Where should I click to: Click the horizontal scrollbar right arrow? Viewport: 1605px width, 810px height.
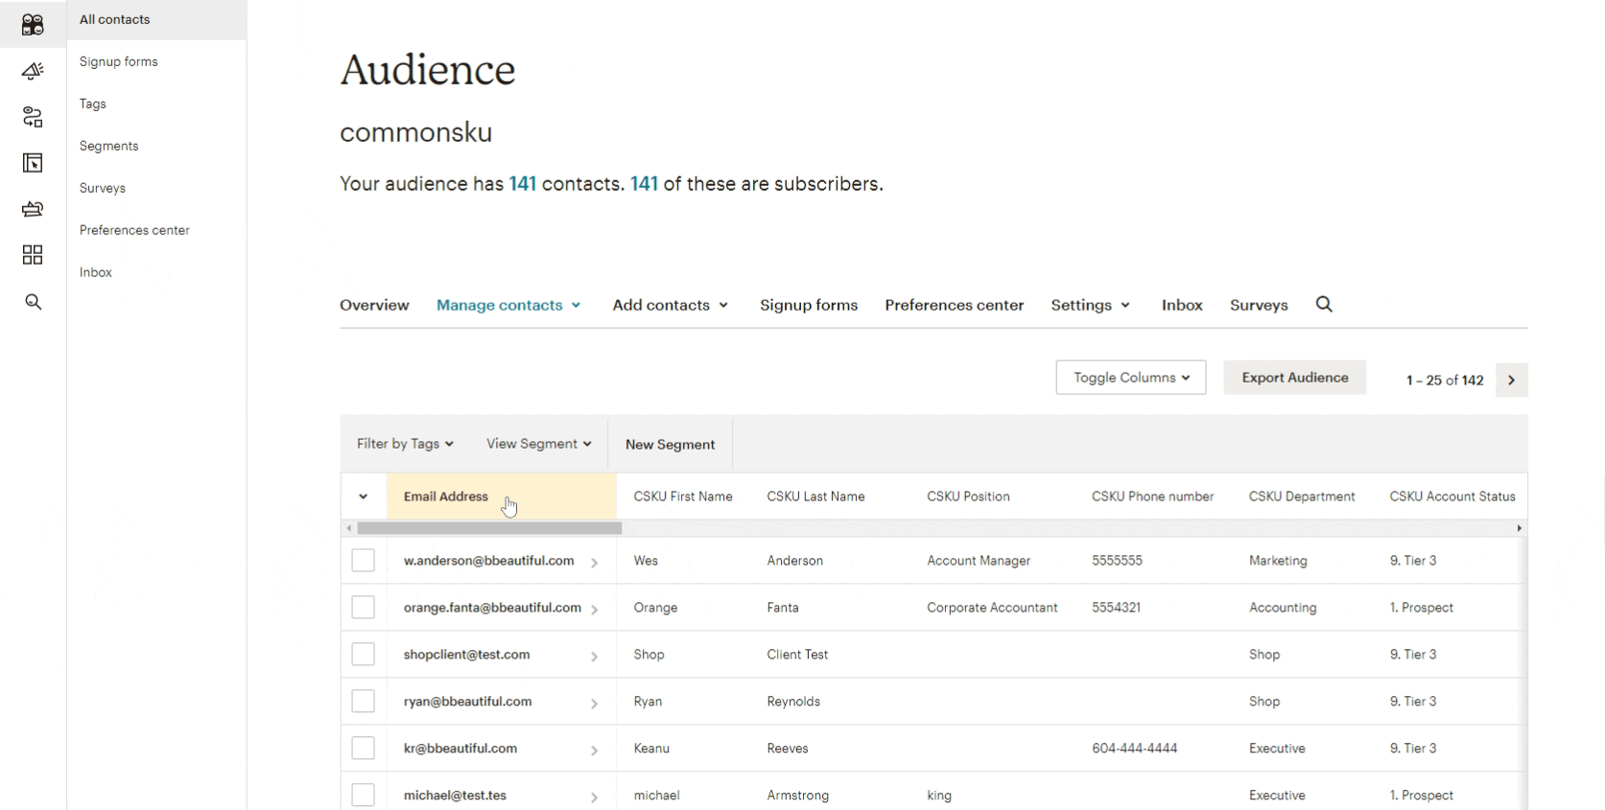(1519, 528)
